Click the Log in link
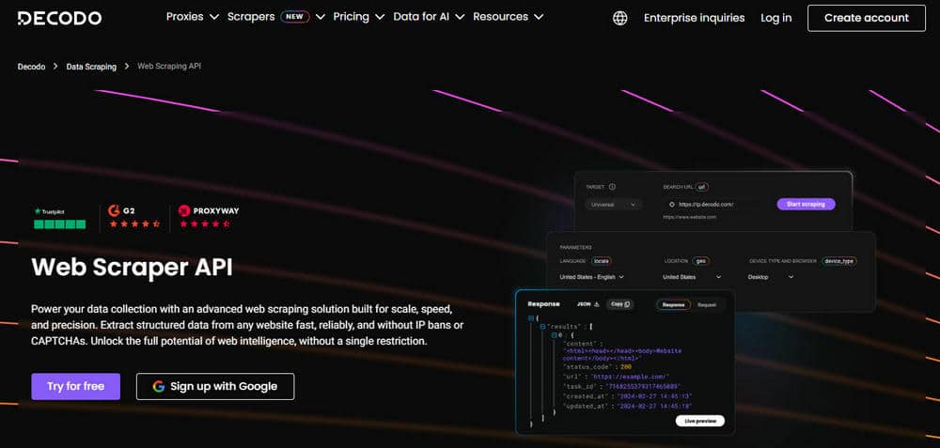 (776, 18)
